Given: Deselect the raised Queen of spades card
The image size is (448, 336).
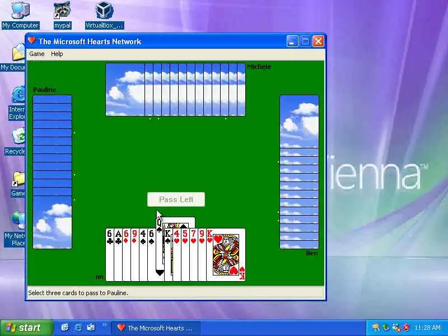Looking at the screenshot, I should pyautogui.click(x=160, y=246).
